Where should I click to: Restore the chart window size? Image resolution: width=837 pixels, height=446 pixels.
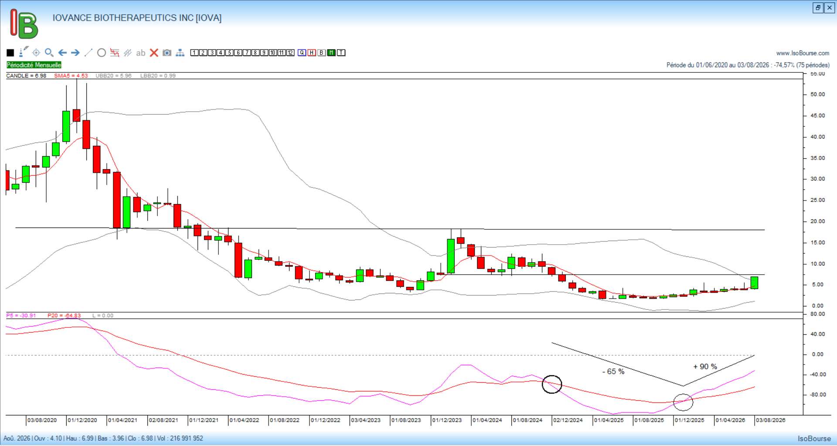click(818, 8)
